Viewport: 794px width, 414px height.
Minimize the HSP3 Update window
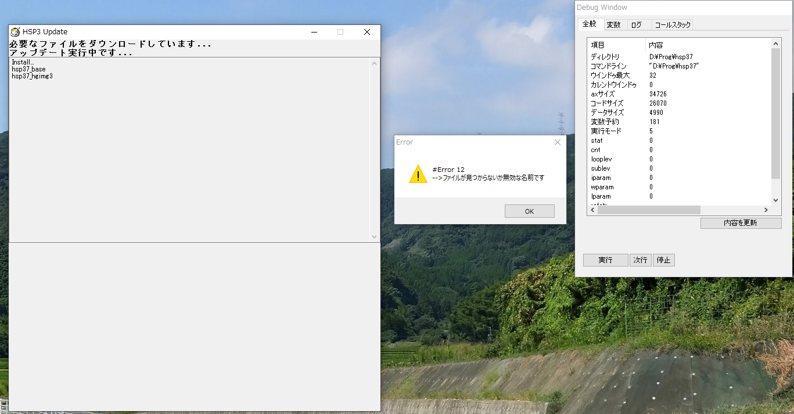coord(314,32)
